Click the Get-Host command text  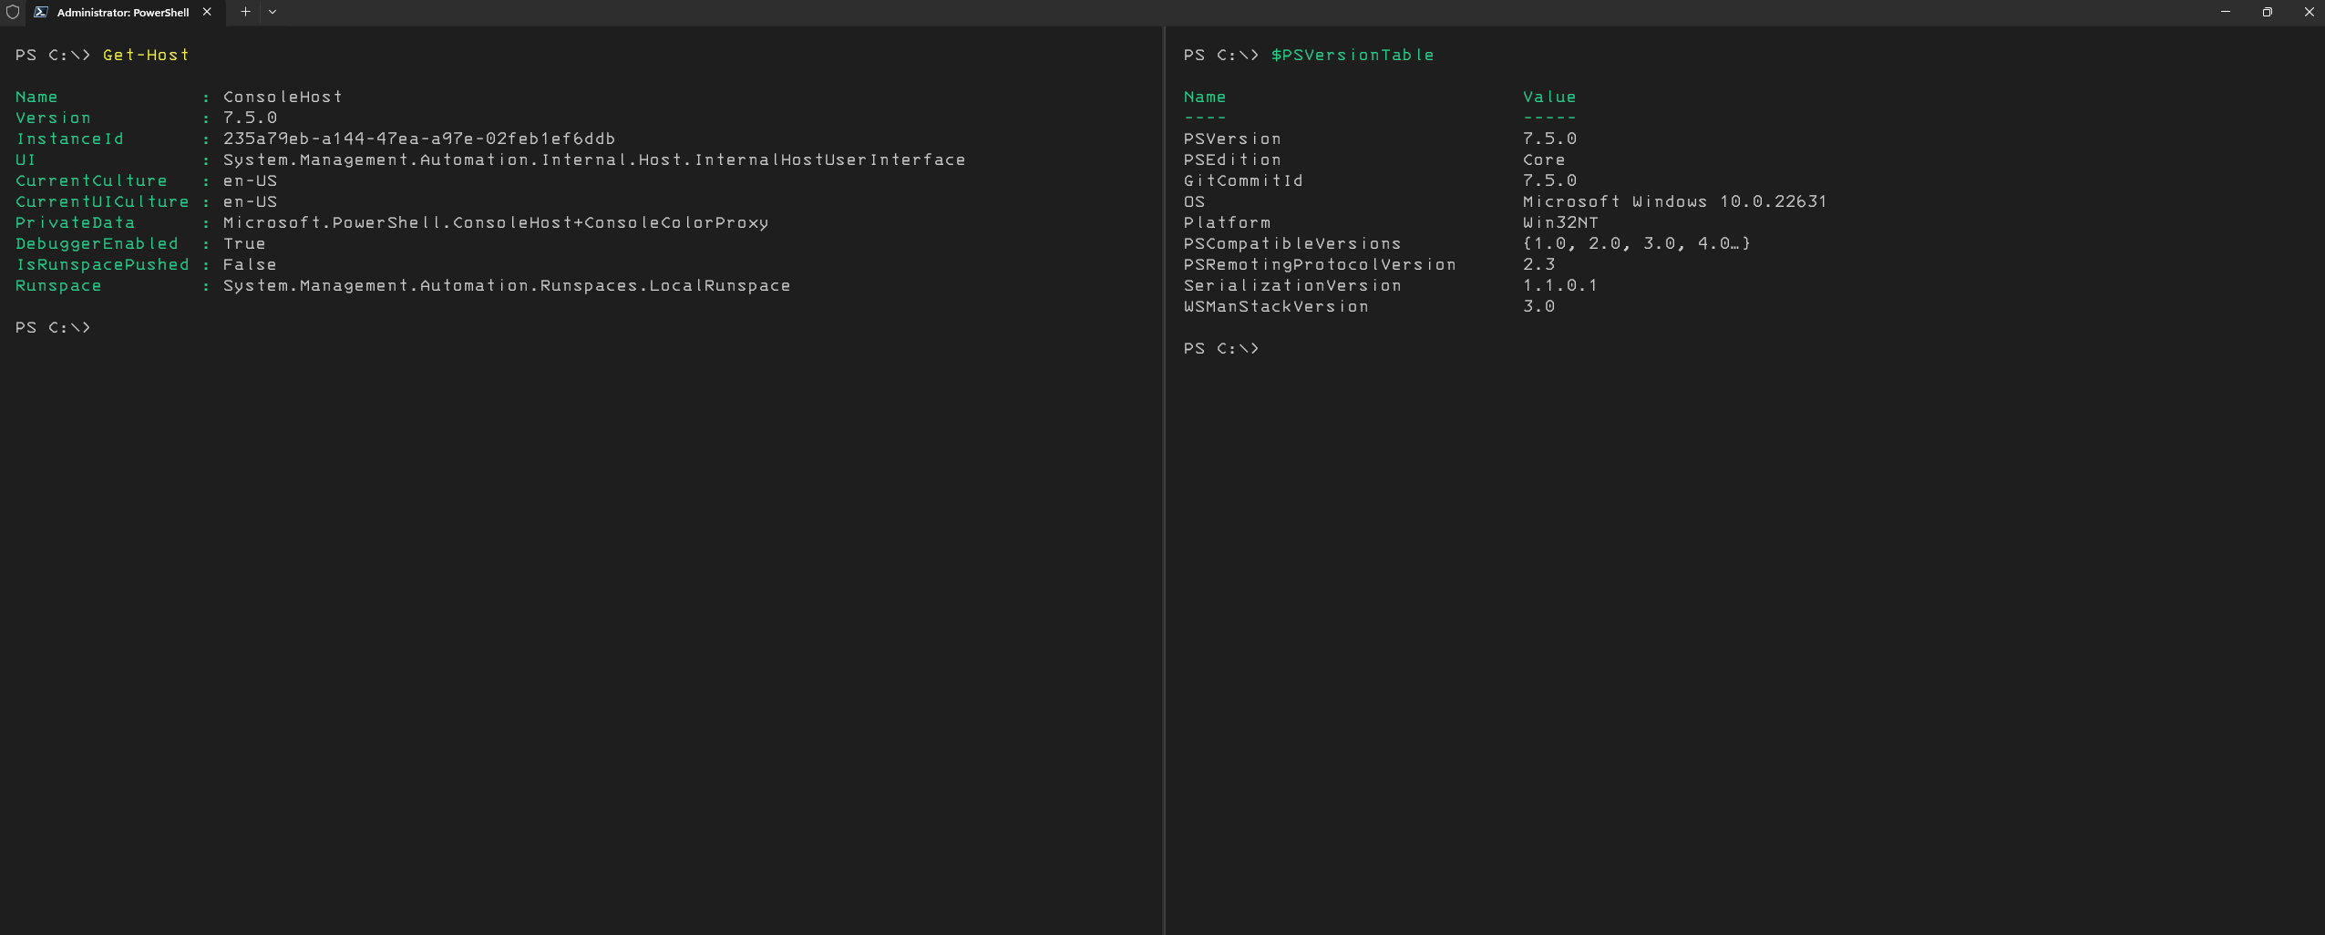(146, 55)
